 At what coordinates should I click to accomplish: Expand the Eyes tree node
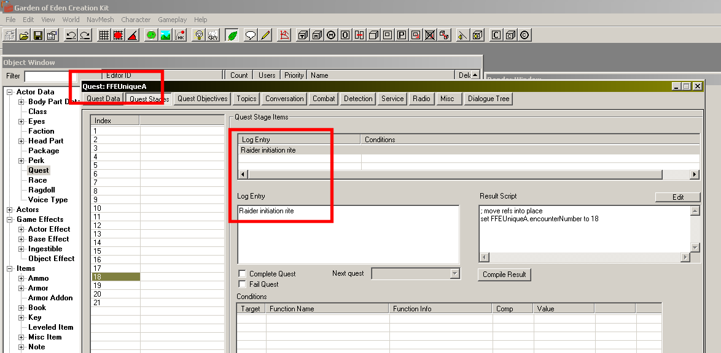tap(21, 121)
